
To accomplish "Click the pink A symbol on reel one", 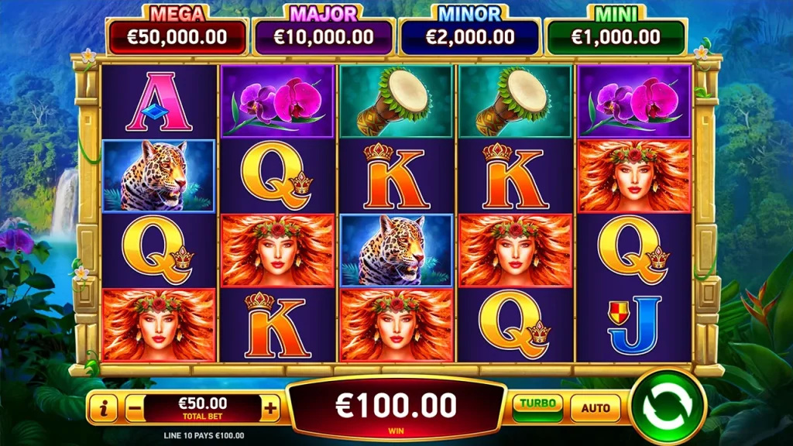I will pos(159,101).
